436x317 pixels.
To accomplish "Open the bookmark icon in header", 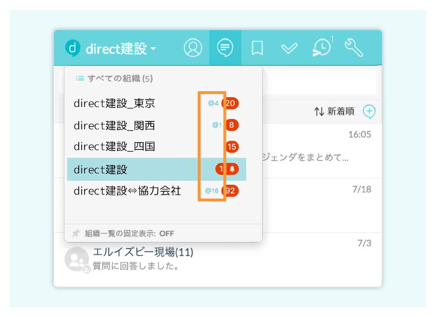I will 257,48.
